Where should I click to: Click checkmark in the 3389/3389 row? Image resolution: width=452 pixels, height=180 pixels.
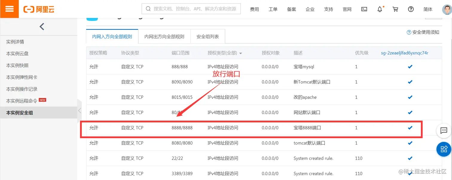coord(410,173)
